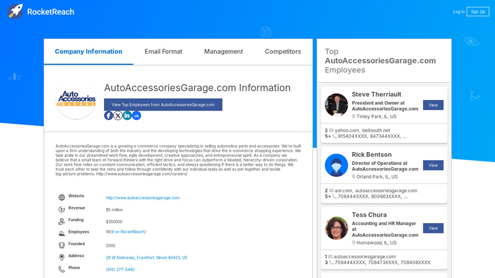
Task: Click View Top Employees from AutoAccessoriesGarage.com button
Action: 163,104
